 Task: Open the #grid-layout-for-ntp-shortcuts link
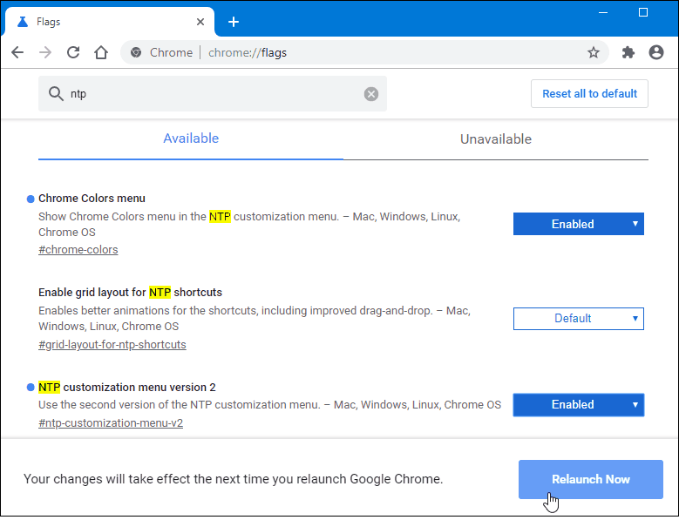[112, 344]
